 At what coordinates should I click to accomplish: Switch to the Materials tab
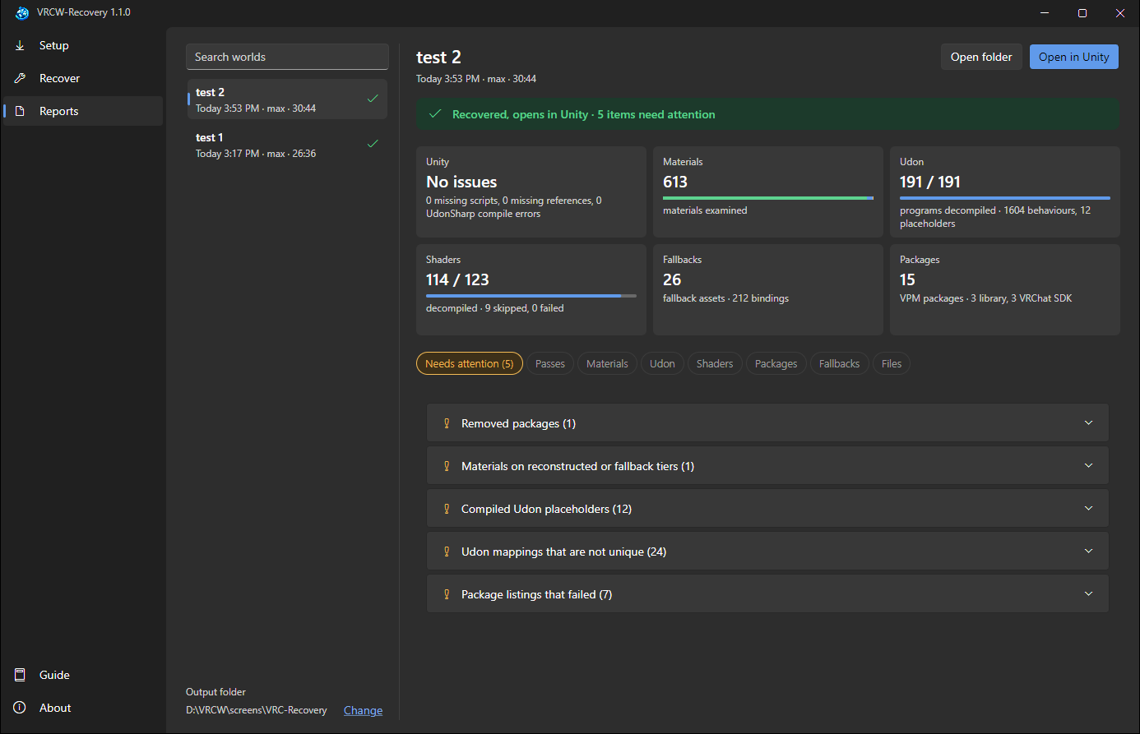pyautogui.click(x=607, y=363)
